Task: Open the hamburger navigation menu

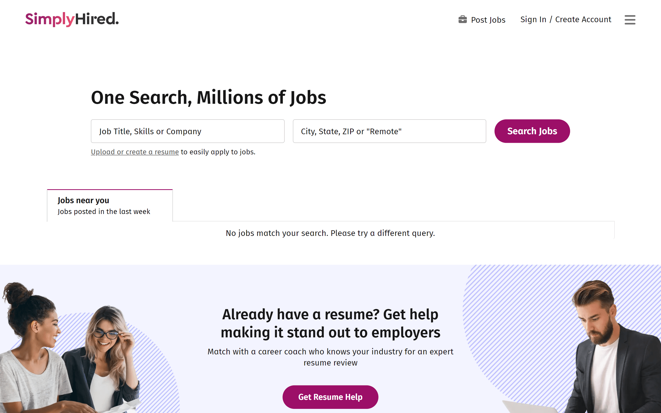Action: click(x=630, y=20)
